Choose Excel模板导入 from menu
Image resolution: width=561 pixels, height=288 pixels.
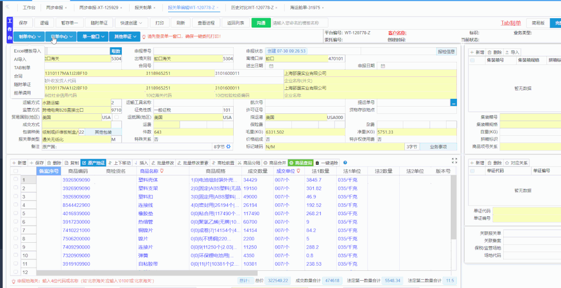[28, 51]
